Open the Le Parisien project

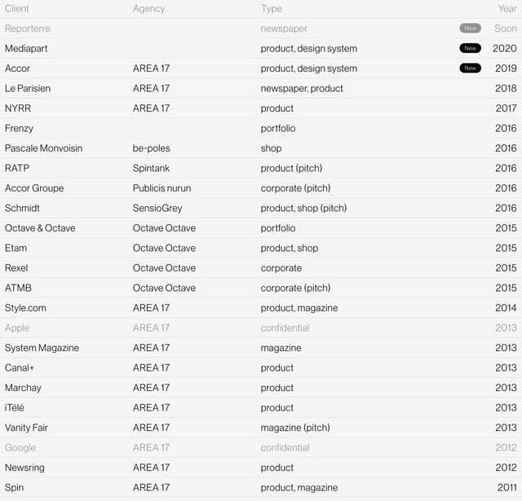click(28, 88)
